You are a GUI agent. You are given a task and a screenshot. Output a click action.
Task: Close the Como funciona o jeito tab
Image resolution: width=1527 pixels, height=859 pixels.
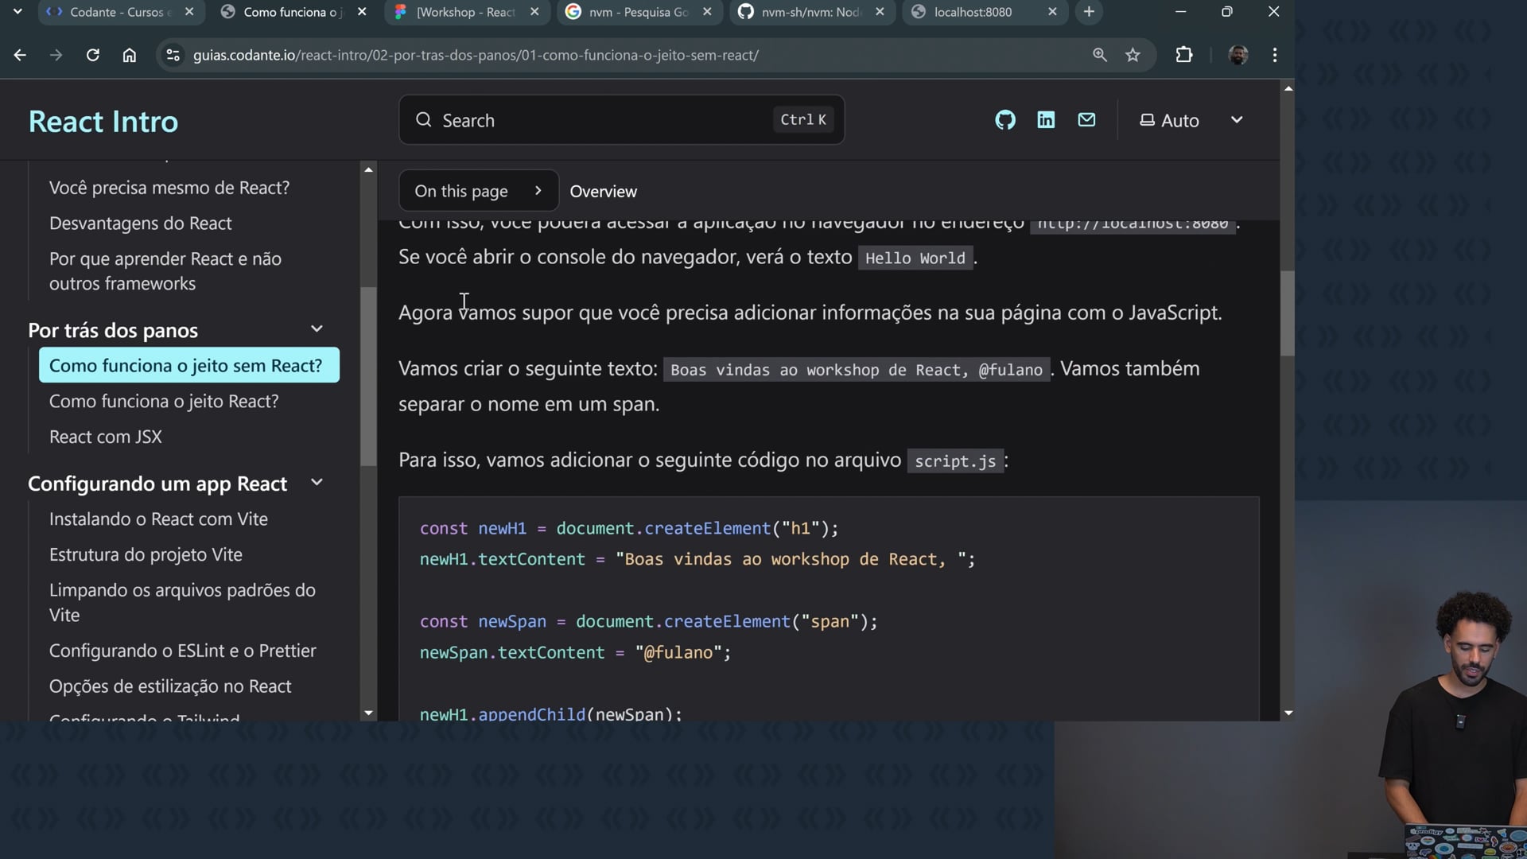pos(362,12)
